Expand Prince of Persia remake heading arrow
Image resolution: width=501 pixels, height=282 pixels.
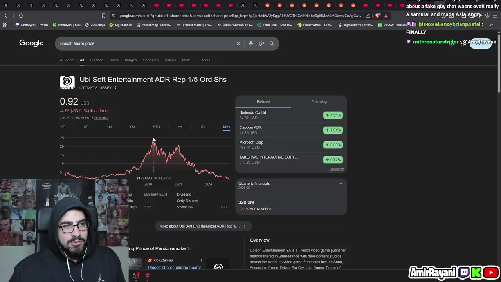(189, 249)
